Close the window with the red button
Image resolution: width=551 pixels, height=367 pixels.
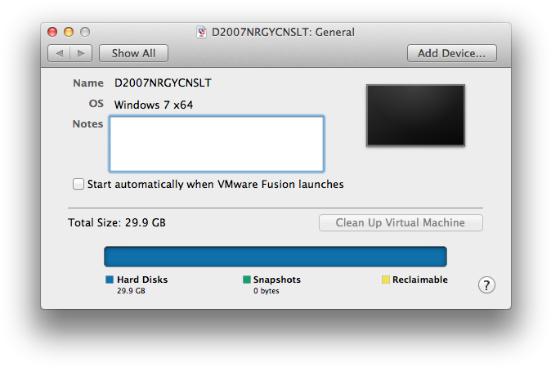point(52,32)
